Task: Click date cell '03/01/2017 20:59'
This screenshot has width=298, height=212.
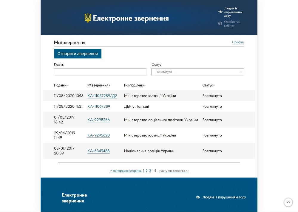Action: [x=64, y=151]
